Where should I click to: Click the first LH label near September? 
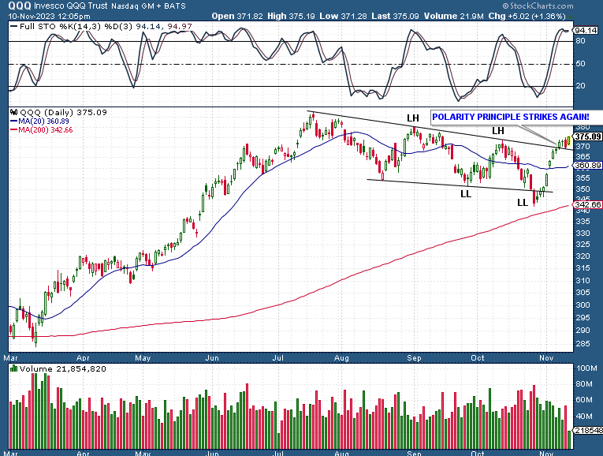tap(412, 118)
